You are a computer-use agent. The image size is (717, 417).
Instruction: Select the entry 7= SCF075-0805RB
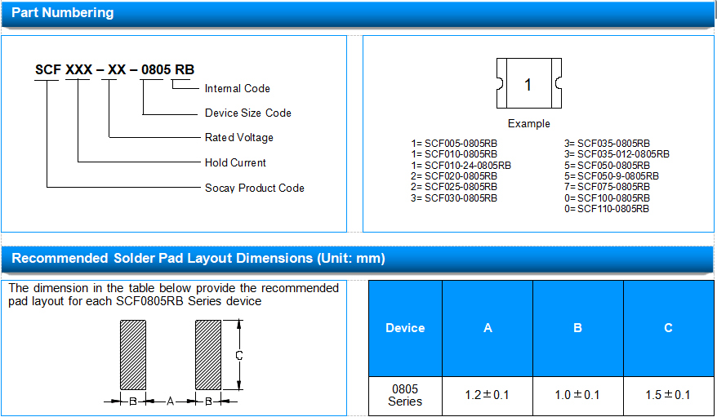point(607,187)
